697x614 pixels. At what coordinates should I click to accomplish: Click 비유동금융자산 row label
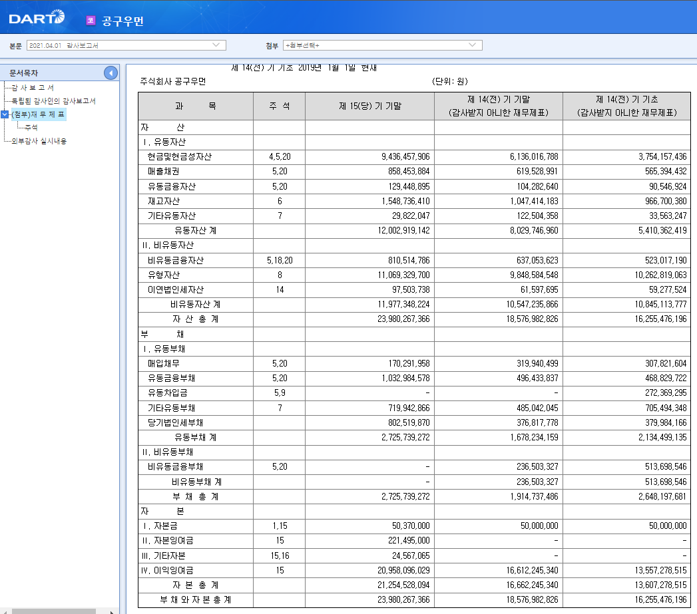(x=176, y=260)
